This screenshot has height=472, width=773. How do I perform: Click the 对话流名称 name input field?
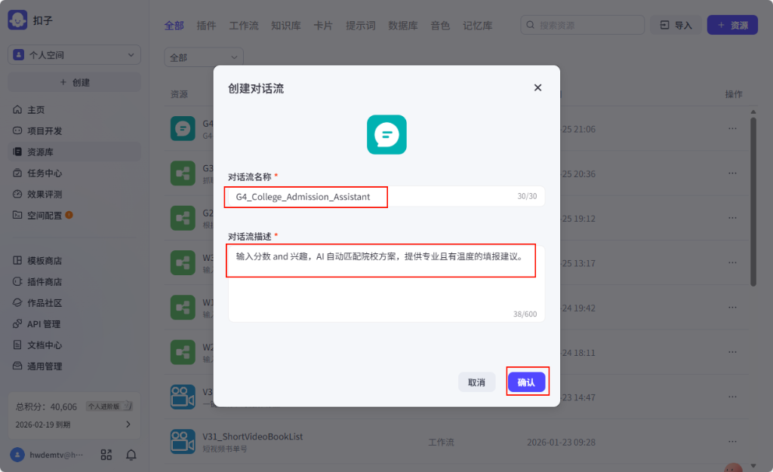[305, 196]
